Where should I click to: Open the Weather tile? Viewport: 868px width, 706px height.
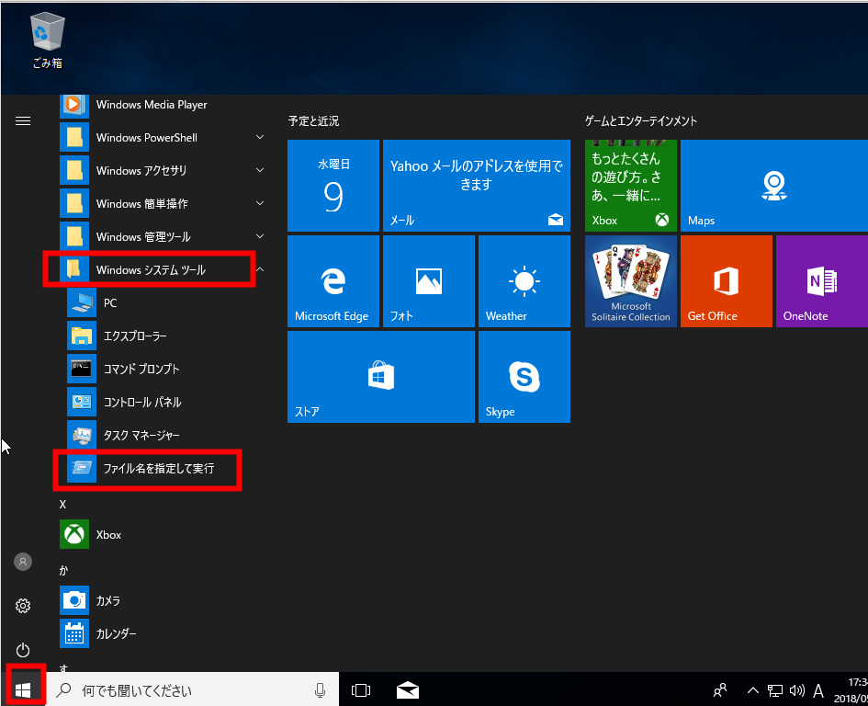(524, 281)
